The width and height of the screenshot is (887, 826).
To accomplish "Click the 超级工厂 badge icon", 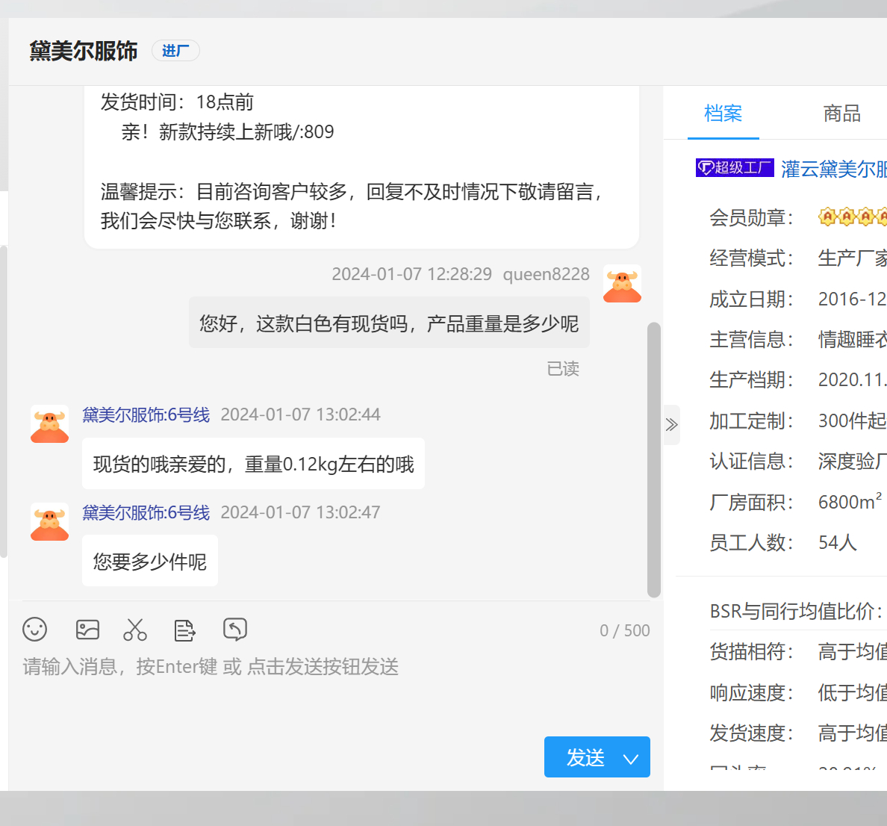I will coord(735,168).
